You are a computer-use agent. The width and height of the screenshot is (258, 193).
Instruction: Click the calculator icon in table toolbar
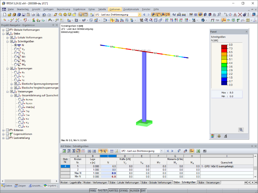205,151
